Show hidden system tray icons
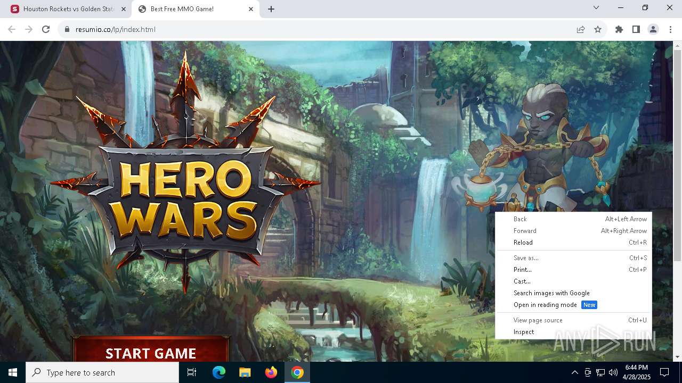682x383 pixels. tap(574, 372)
